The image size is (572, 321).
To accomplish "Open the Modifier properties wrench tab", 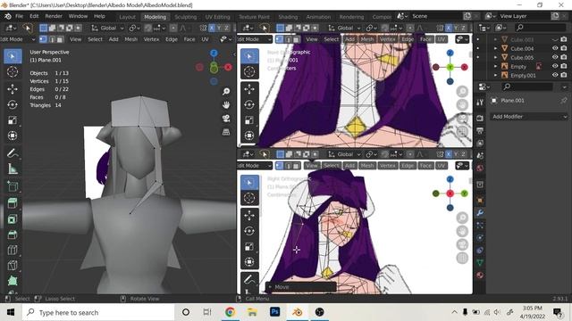I will [x=480, y=213].
